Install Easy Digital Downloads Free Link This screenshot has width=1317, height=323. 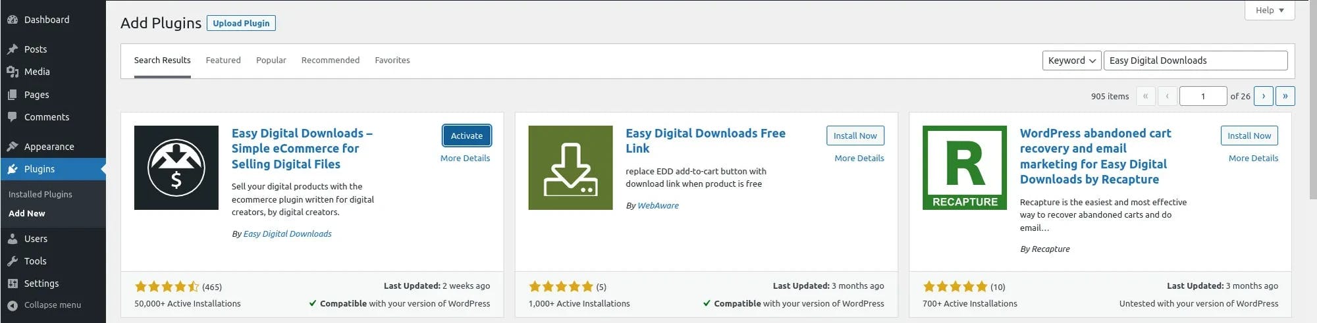(855, 136)
